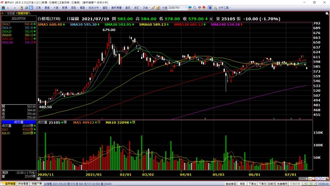Open the 代碼 stock code dropdown arrow

pos(186,8)
